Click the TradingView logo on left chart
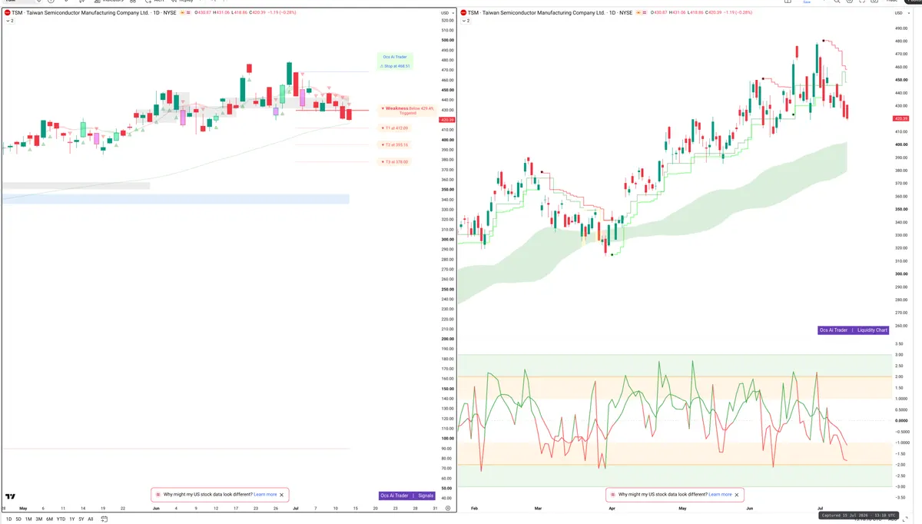The image size is (922, 524). tap(11, 496)
